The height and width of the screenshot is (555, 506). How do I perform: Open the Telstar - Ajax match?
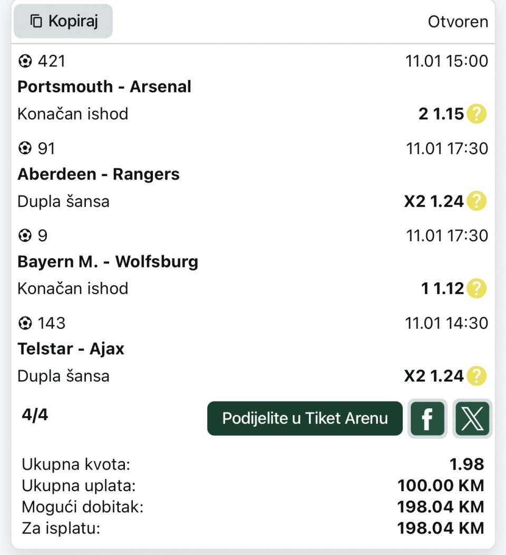(x=71, y=349)
